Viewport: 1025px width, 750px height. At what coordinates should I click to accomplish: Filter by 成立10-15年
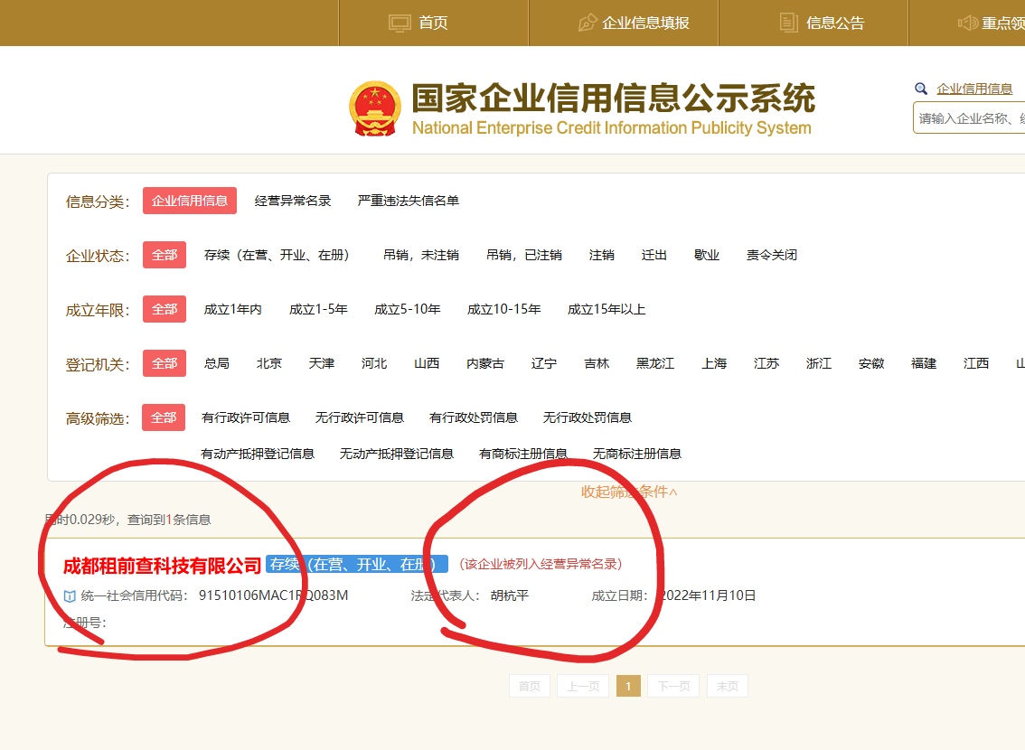504,309
